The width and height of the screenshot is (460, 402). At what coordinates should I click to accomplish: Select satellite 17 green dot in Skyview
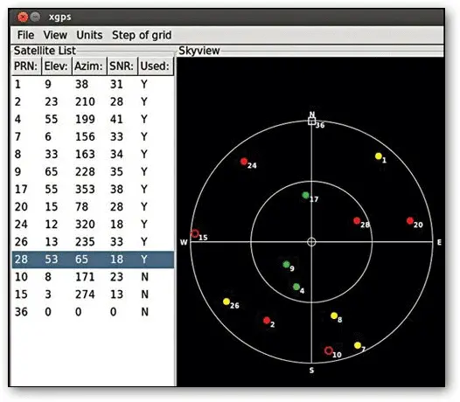(306, 195)
